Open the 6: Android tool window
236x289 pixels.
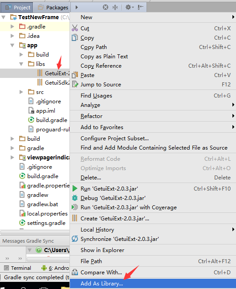[55, 268]
